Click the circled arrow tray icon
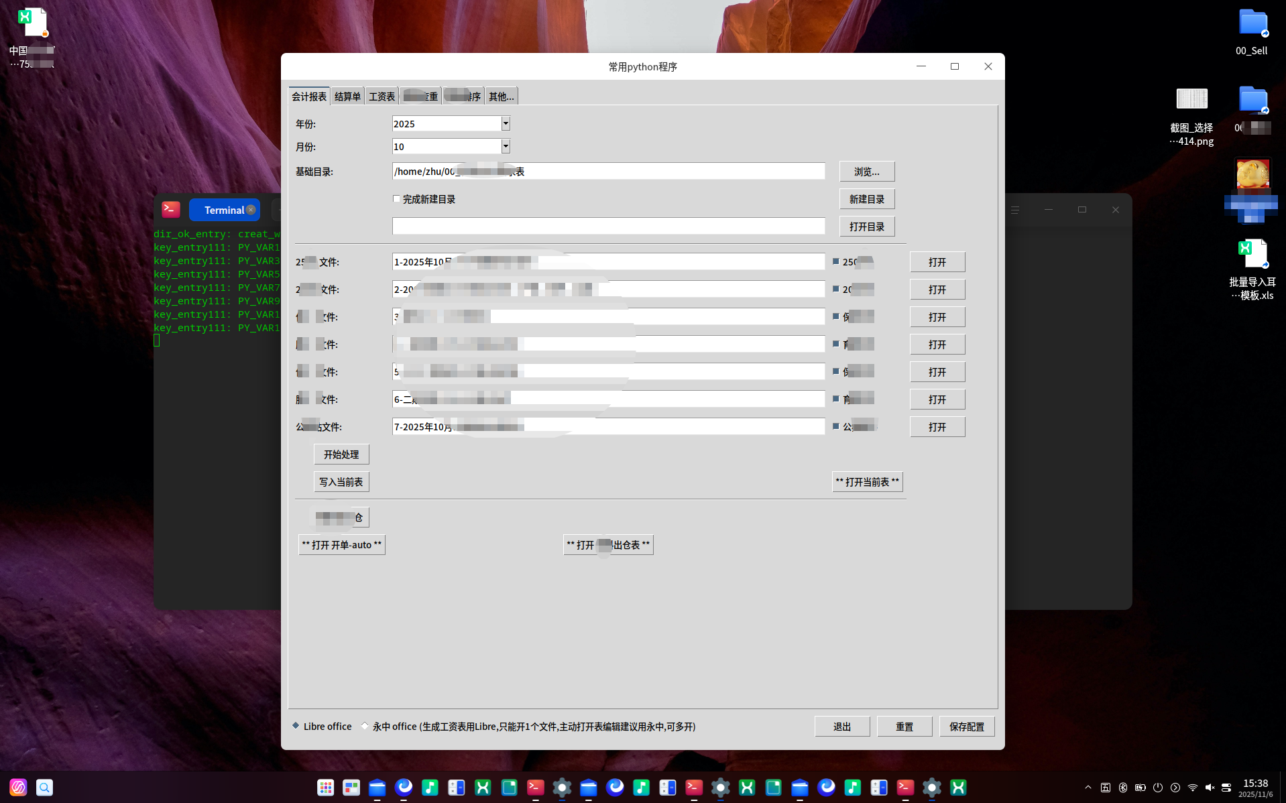This screenshot has width=1286, height=803. 1175,788
